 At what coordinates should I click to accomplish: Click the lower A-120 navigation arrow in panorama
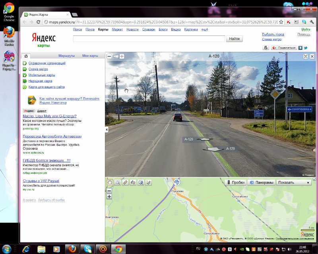(x=213, y=149)
